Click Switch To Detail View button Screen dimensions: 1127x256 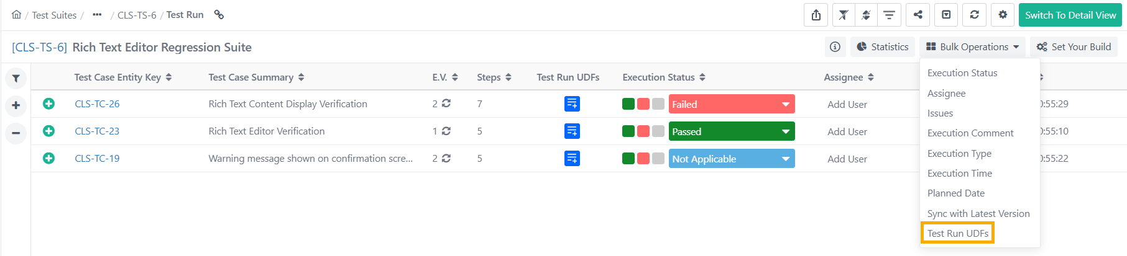pyautogui.click(x=1070, y=15)
